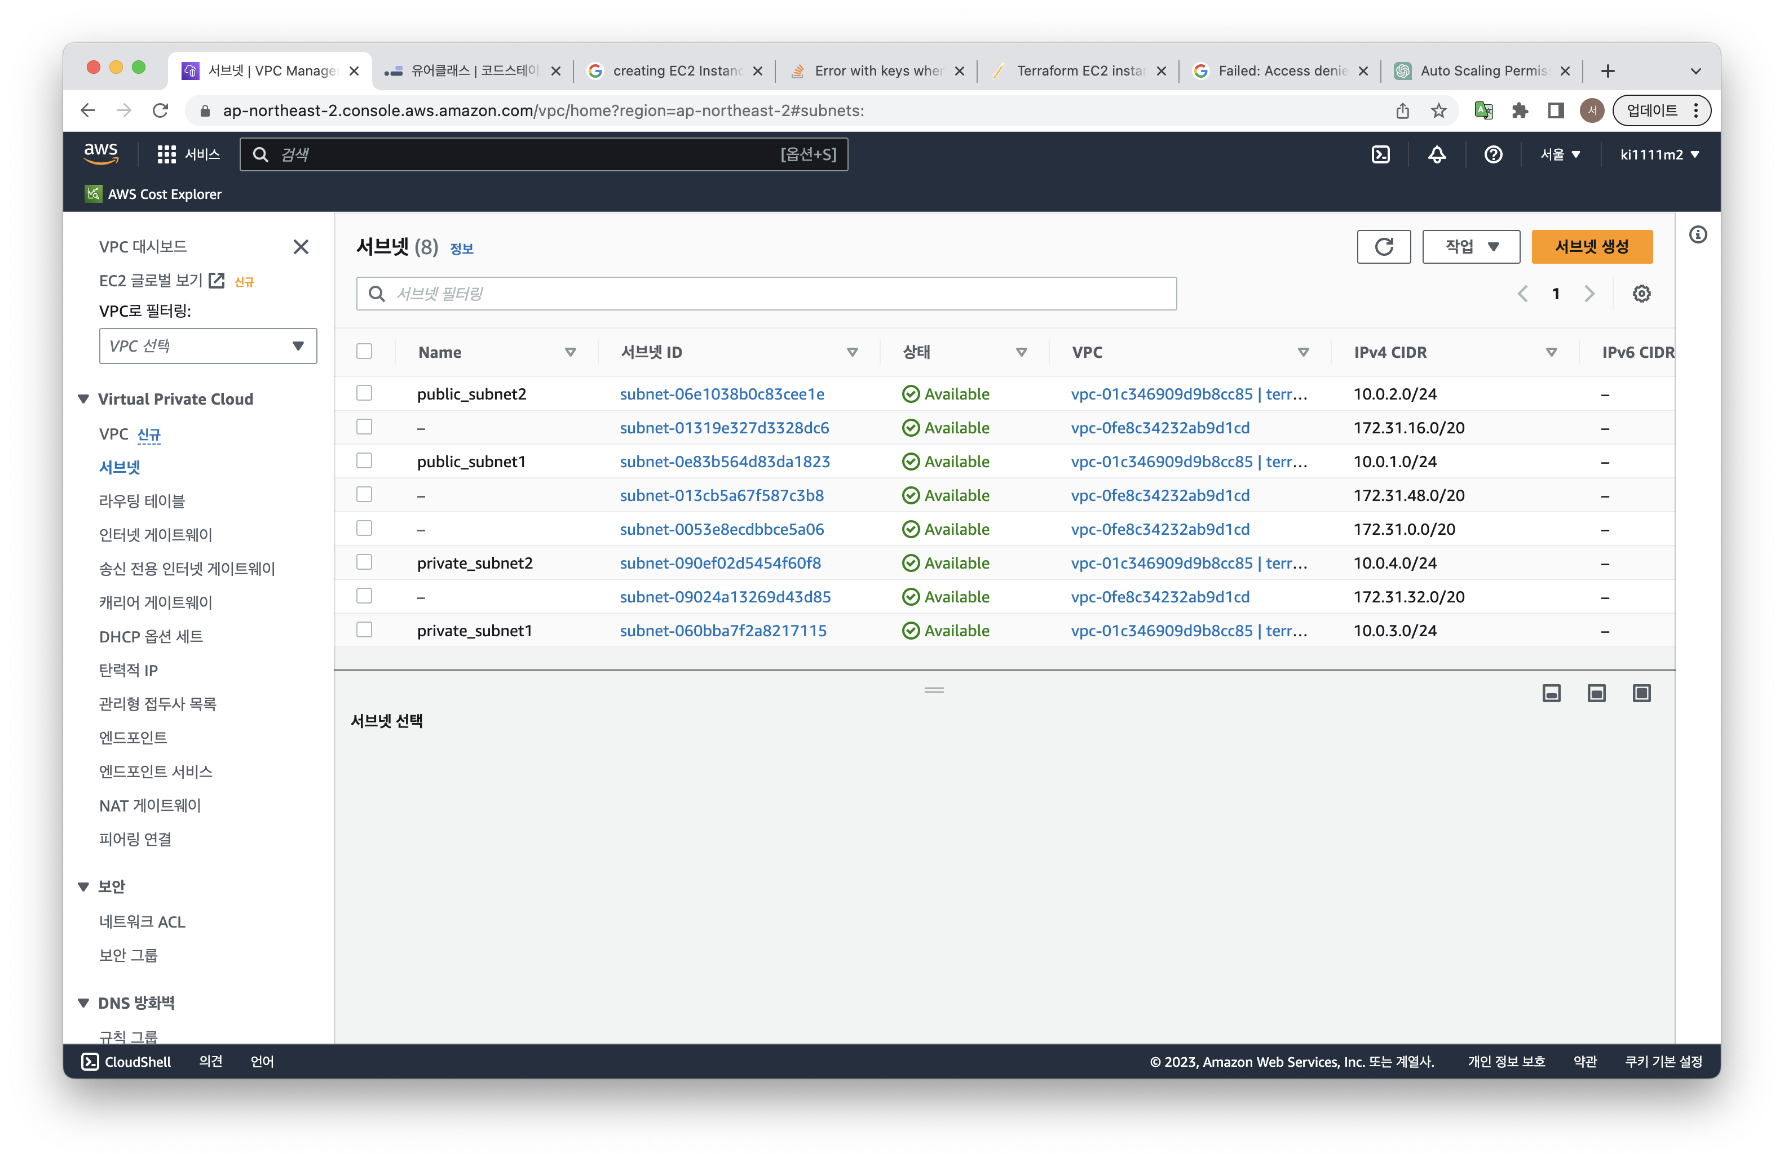Check the private_subnet1 row
Screen dimensions: 1784x1162
(364, 629)
